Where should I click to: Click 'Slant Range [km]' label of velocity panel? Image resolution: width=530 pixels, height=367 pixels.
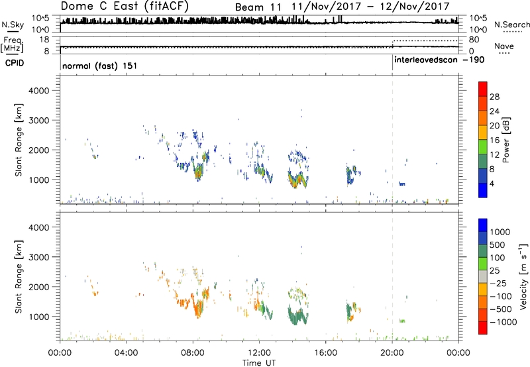19,277
